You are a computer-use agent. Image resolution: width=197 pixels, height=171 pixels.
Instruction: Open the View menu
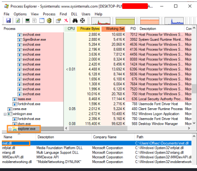tap(35, 14)
